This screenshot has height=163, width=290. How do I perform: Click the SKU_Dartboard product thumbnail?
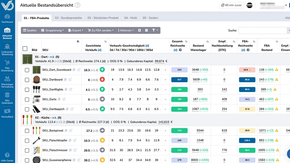coord(37,79)
